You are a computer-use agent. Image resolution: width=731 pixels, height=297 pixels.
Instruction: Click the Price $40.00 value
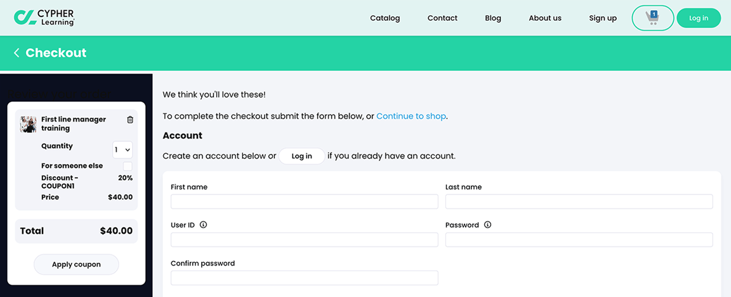pyautogui.click(x=121, y=198)
